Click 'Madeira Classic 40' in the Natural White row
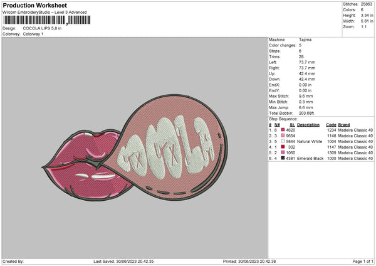The width and height of the screenshot is (376, 266). pyautogui.click(x=355, y=142)
